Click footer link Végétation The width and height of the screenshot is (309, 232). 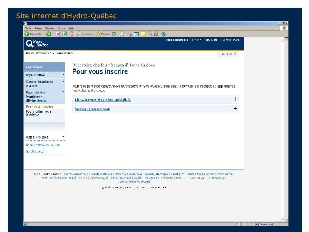177,174
